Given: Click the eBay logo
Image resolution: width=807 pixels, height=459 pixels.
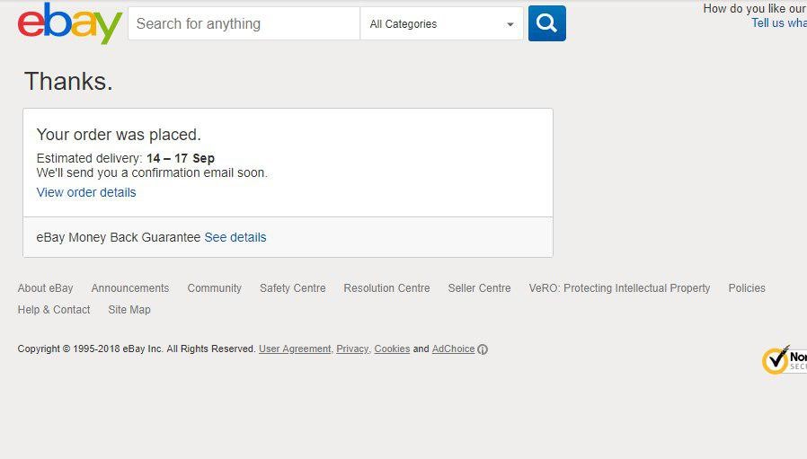Looking at the screenshot, I should point(70,23).
